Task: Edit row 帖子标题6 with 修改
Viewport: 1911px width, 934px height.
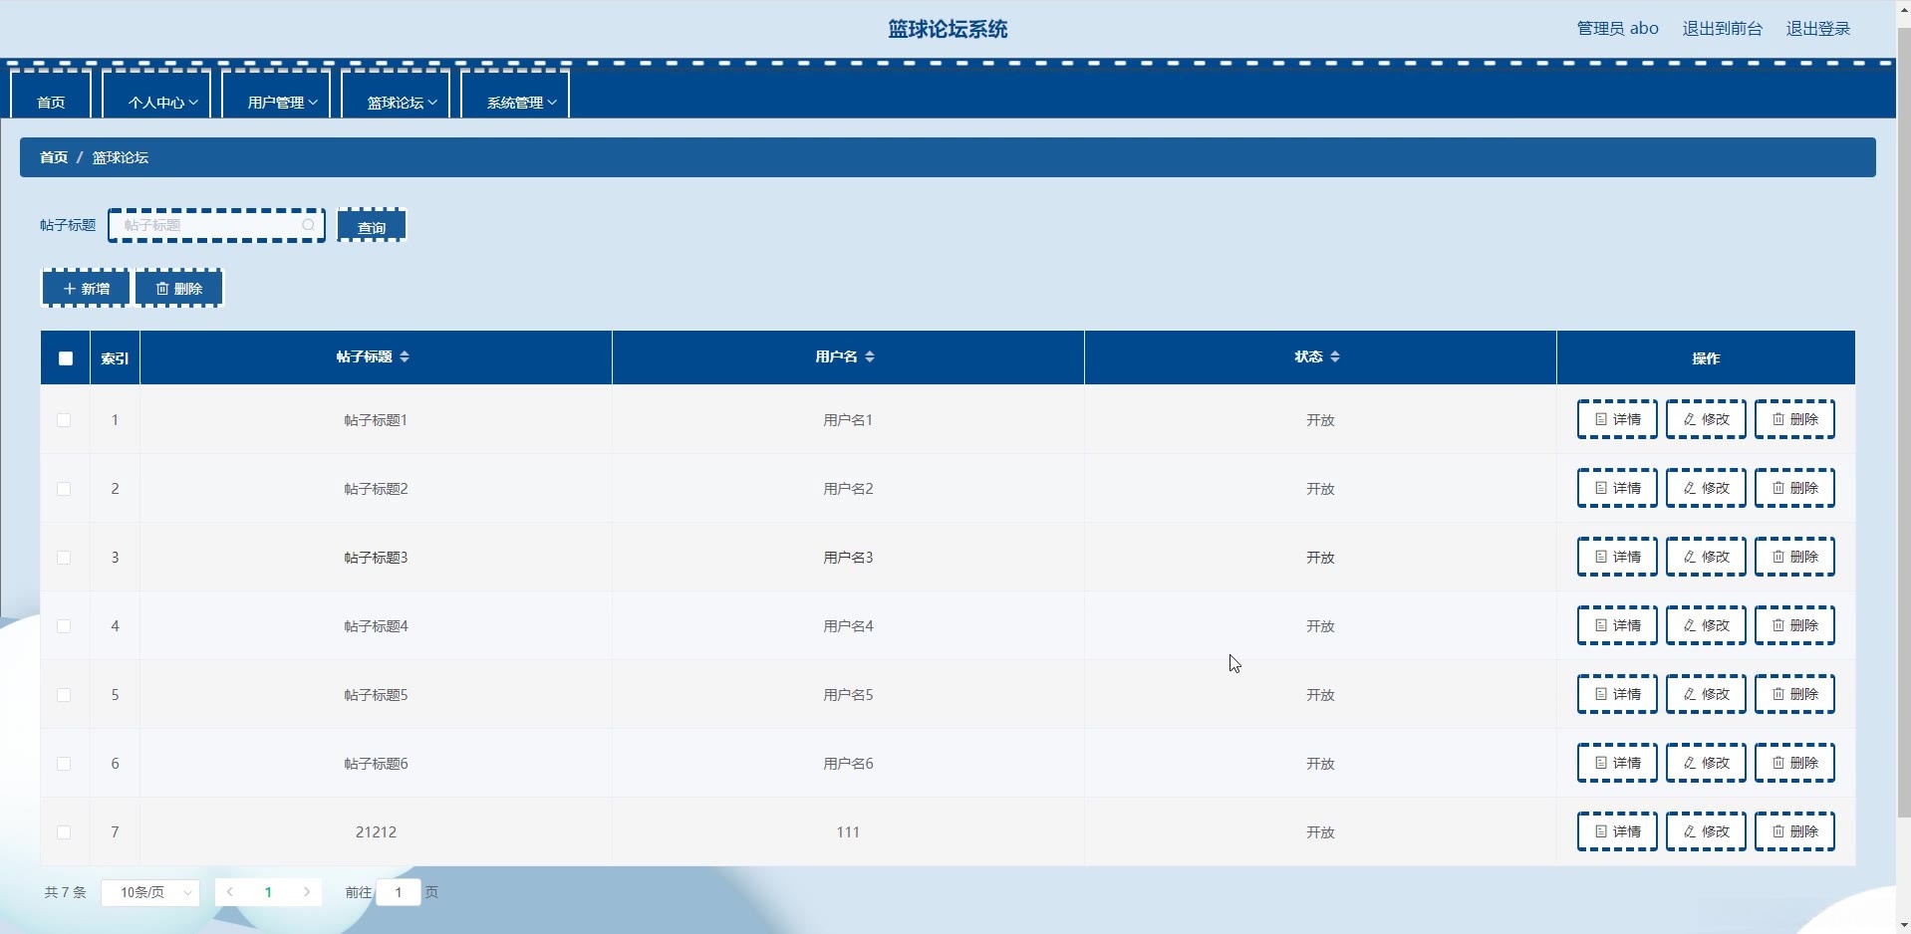Action: (1706, 763)
